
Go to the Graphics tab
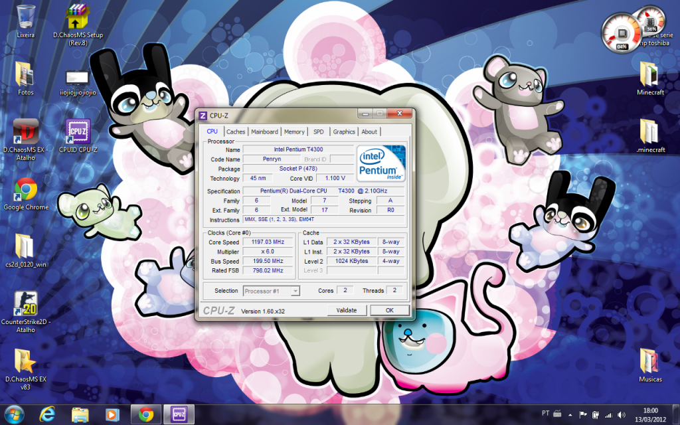(x=344, y=131)
